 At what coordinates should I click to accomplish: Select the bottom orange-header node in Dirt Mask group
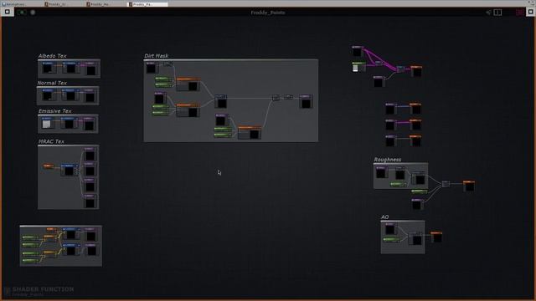pyautogui.click(x=250, y=132)
